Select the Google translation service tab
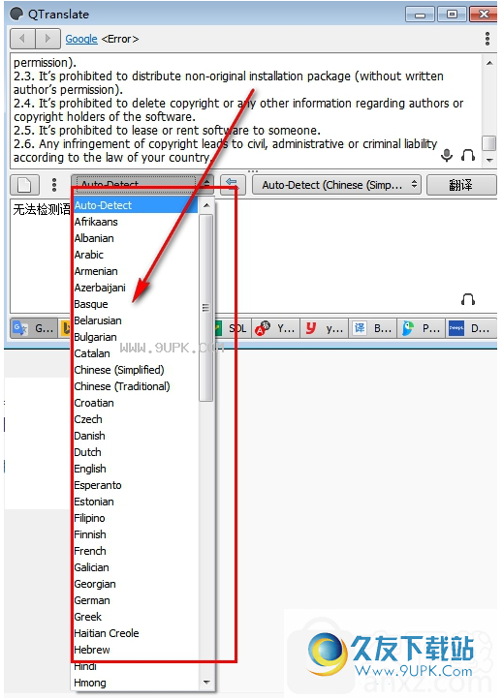 pos(34,328)
